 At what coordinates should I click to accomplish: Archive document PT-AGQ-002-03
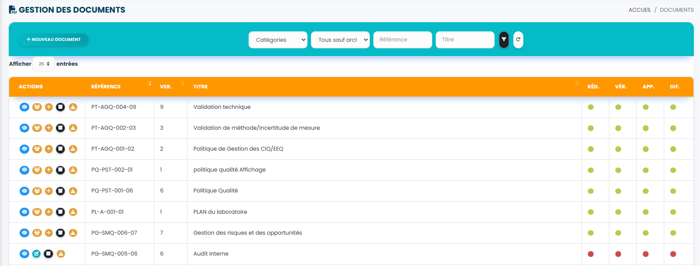61,128
